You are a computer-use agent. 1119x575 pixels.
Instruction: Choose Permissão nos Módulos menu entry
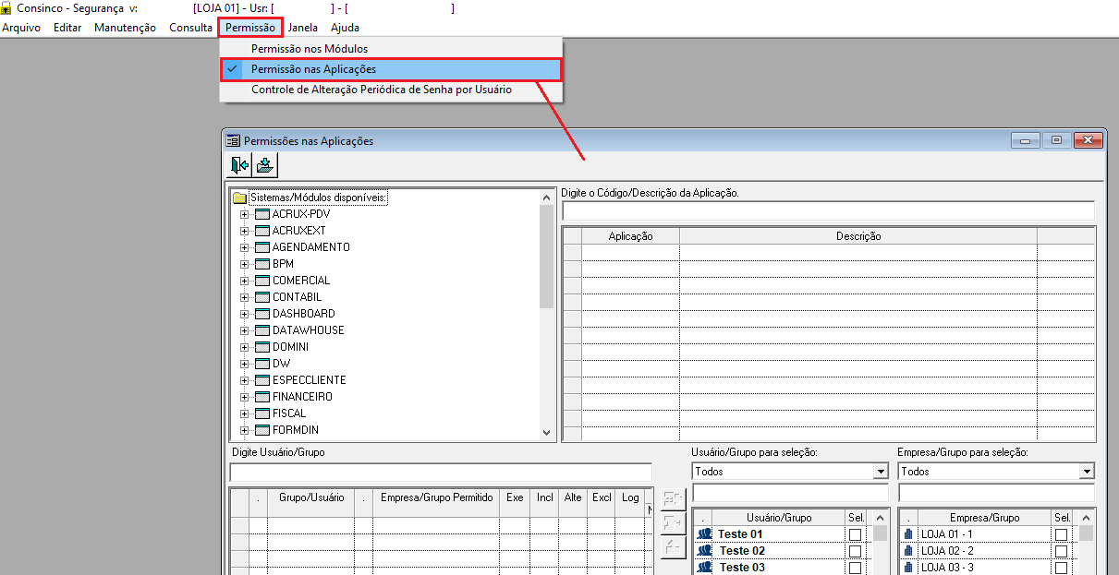point(391,48)
